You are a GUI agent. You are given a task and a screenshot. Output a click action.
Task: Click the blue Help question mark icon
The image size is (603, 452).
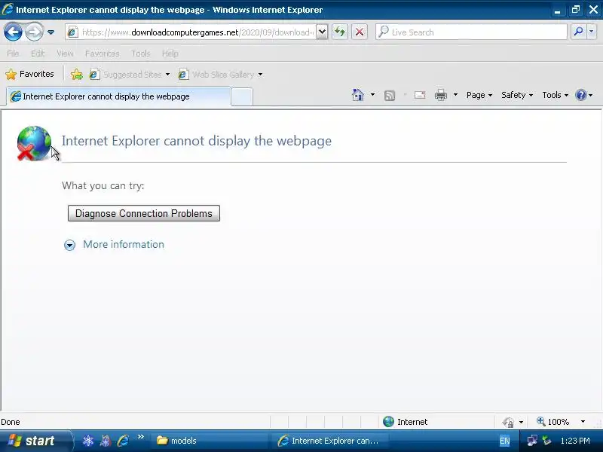click(580, 95)
